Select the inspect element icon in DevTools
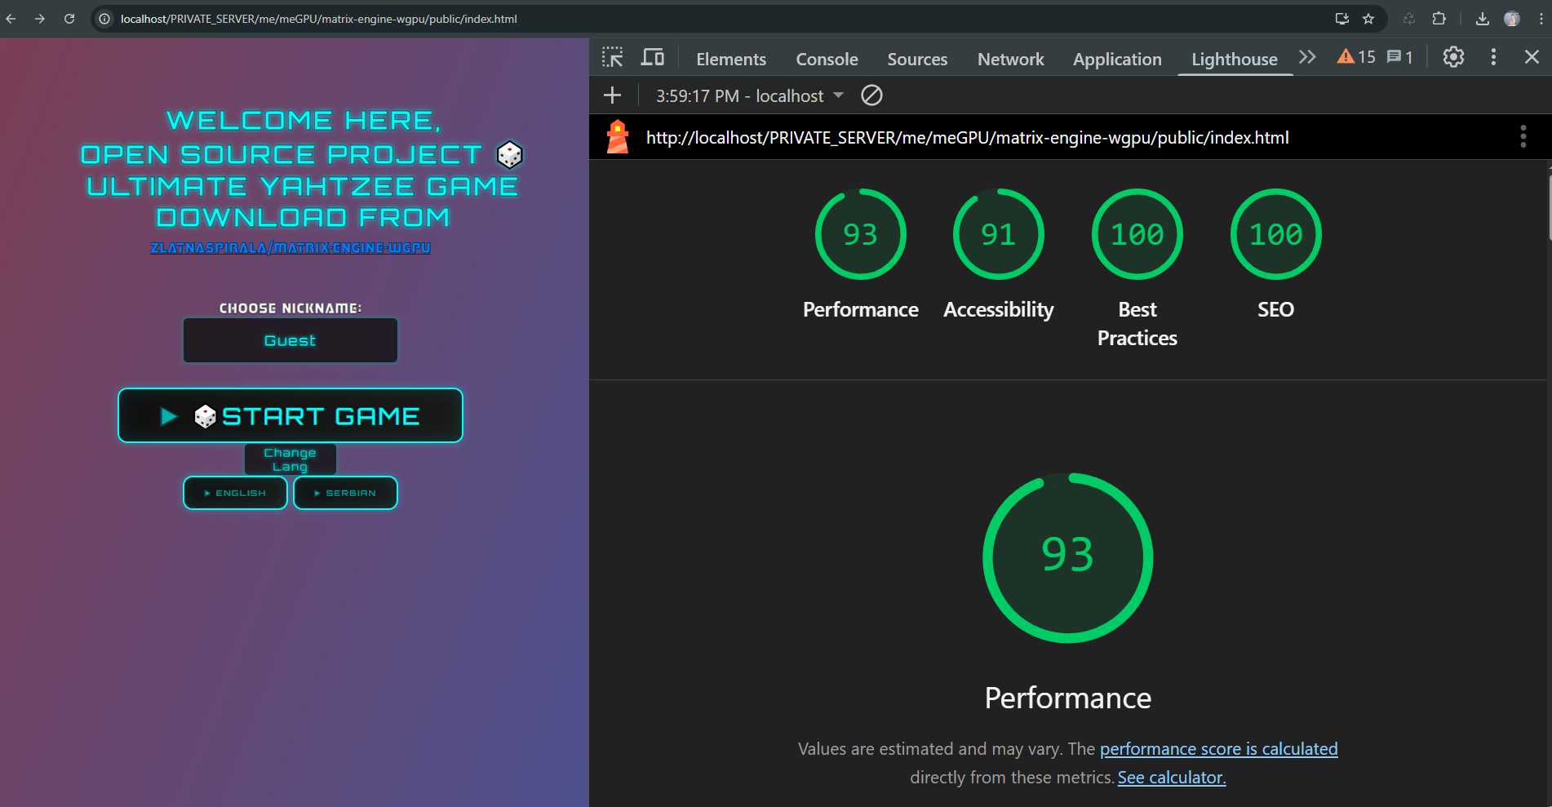This screenshot has height=807, width=1552. (x=611, y=57)
